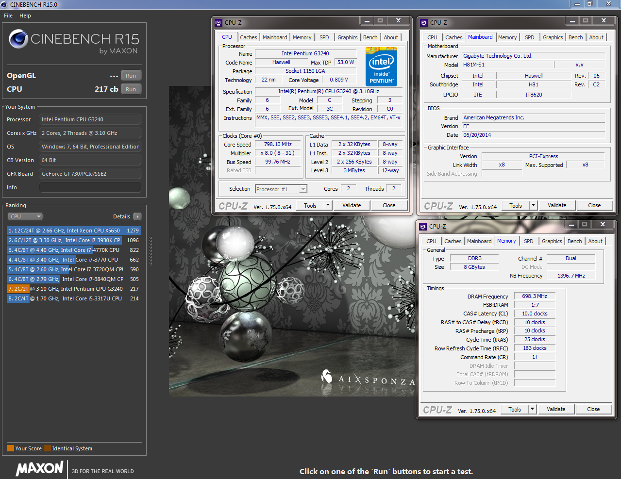Viewport: 621px width, 479px height.
Task: Select ranking row Pentium CPU G3240
Action: 74,289
